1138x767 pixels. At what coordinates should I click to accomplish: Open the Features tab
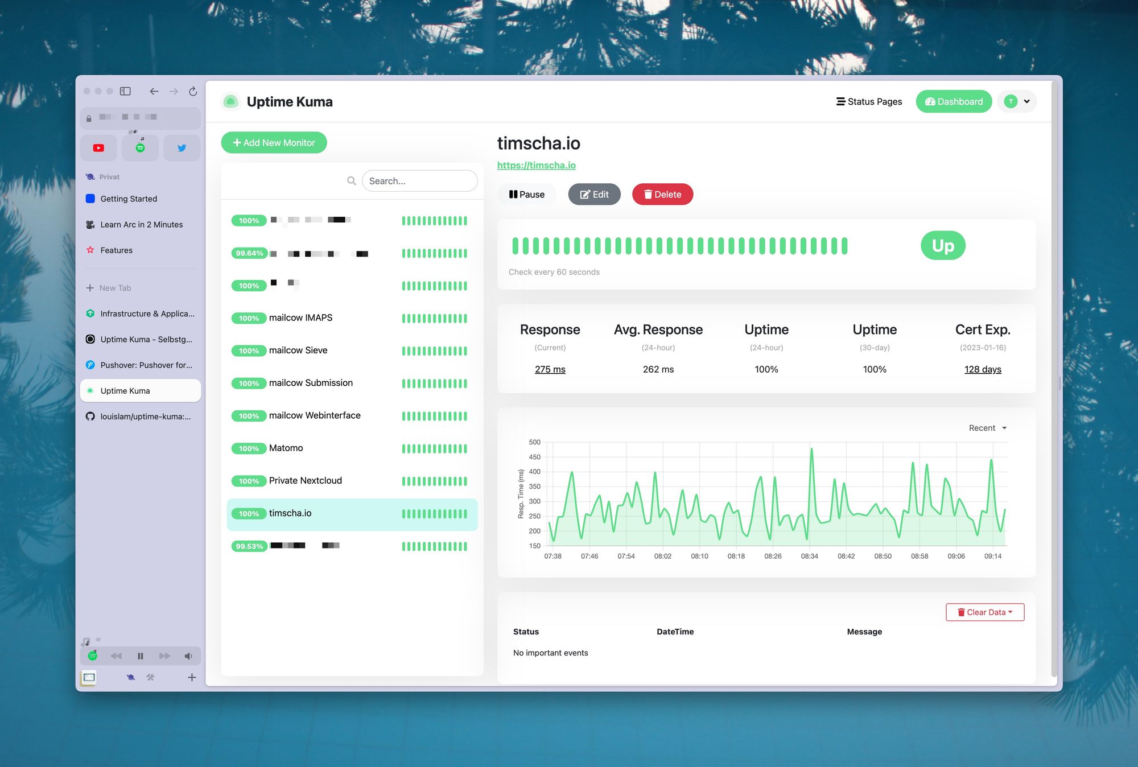click(141, 250)
